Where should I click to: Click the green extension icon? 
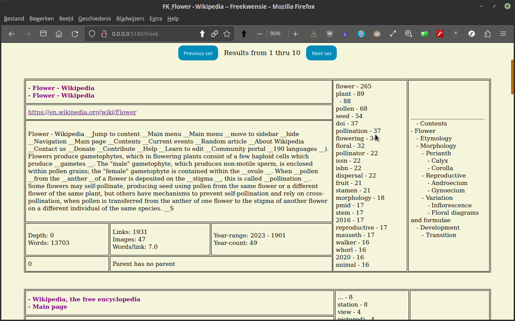click(x=424, y=34)
